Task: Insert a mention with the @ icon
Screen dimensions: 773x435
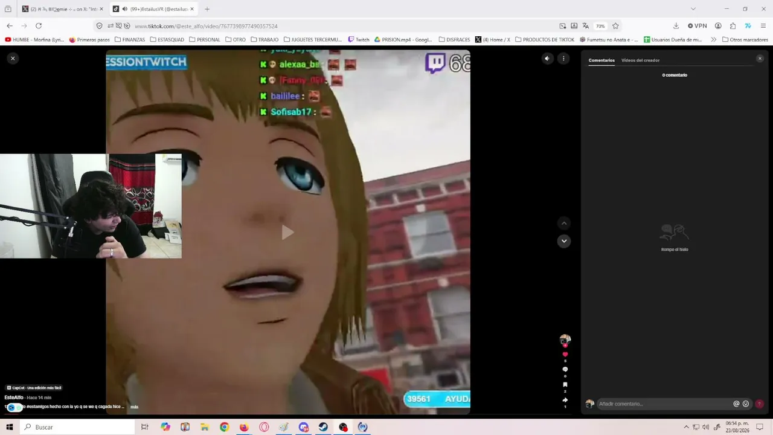Action: [x=736, y=404]
